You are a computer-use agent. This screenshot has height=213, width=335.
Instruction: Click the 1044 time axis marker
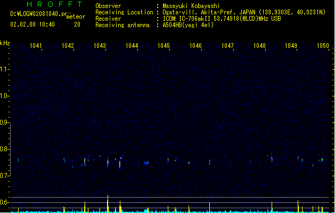pos(132,45)
